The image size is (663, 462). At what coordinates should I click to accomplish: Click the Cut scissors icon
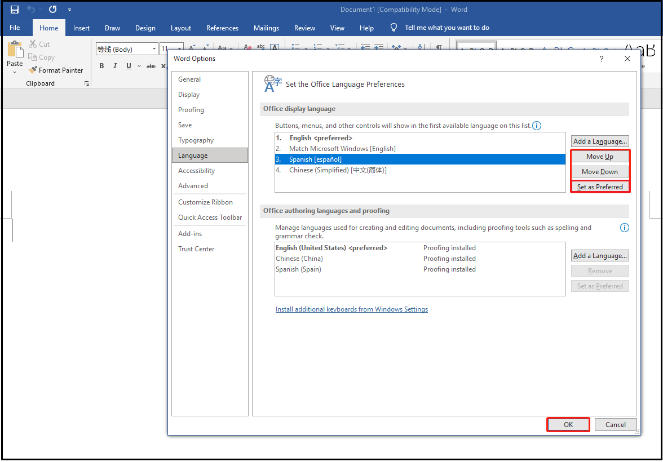[33, 44]
